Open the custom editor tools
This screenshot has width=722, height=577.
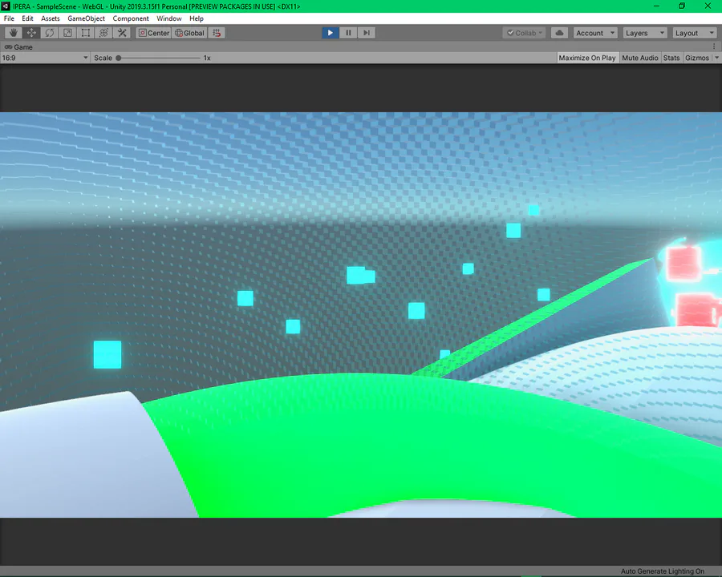click(x=122, y=33)
